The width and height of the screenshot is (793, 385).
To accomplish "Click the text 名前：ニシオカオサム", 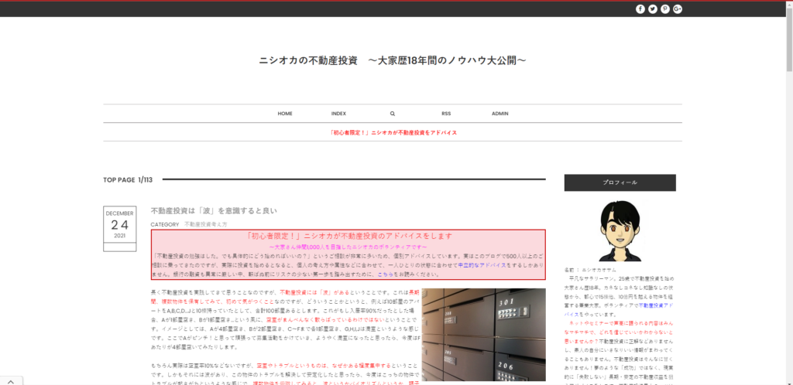I will (590, 270).
